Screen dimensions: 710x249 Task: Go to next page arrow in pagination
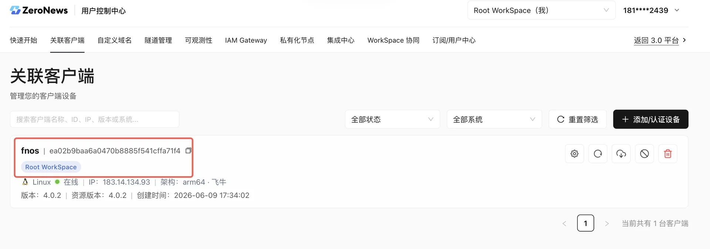coord(607,224)
